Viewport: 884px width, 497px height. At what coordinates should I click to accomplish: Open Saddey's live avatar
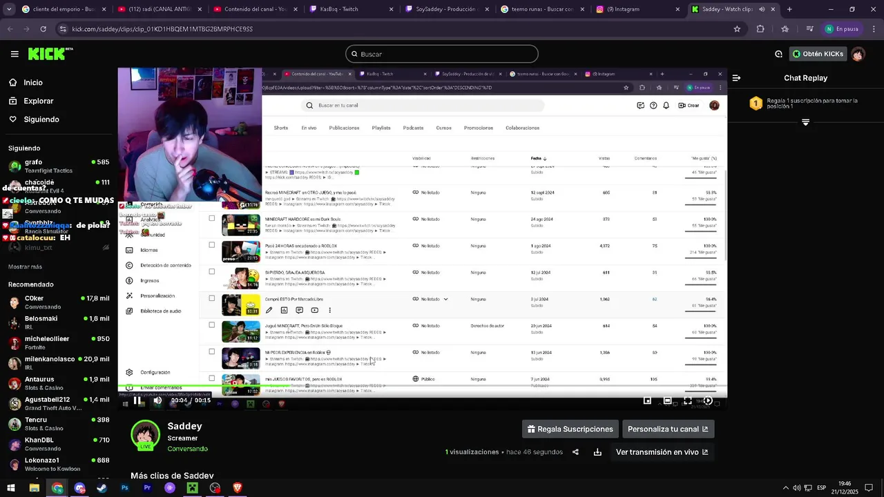pos(146,436)
